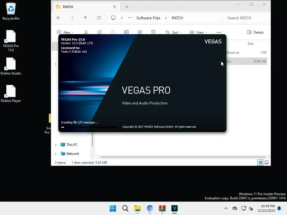Click the Cut icon in toolbar
Viewport: 287px width, 215px height.
tap(86, 32)
